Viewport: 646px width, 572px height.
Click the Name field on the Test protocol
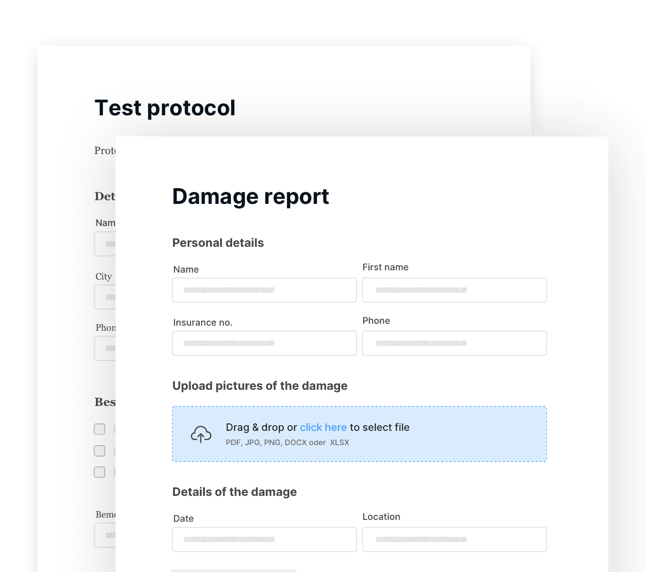click(105, 244)
